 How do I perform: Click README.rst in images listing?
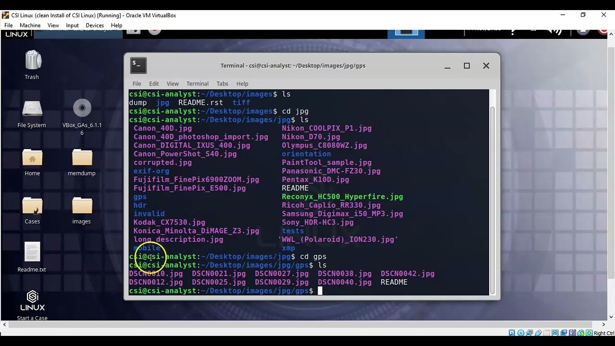(200, 103)
